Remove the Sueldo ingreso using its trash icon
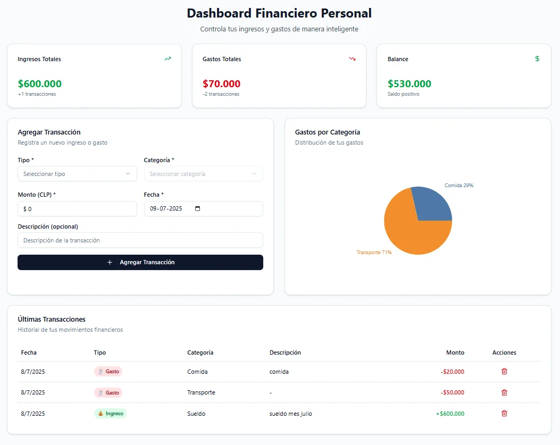The image size is (560, 445). (x=504, y=413)
